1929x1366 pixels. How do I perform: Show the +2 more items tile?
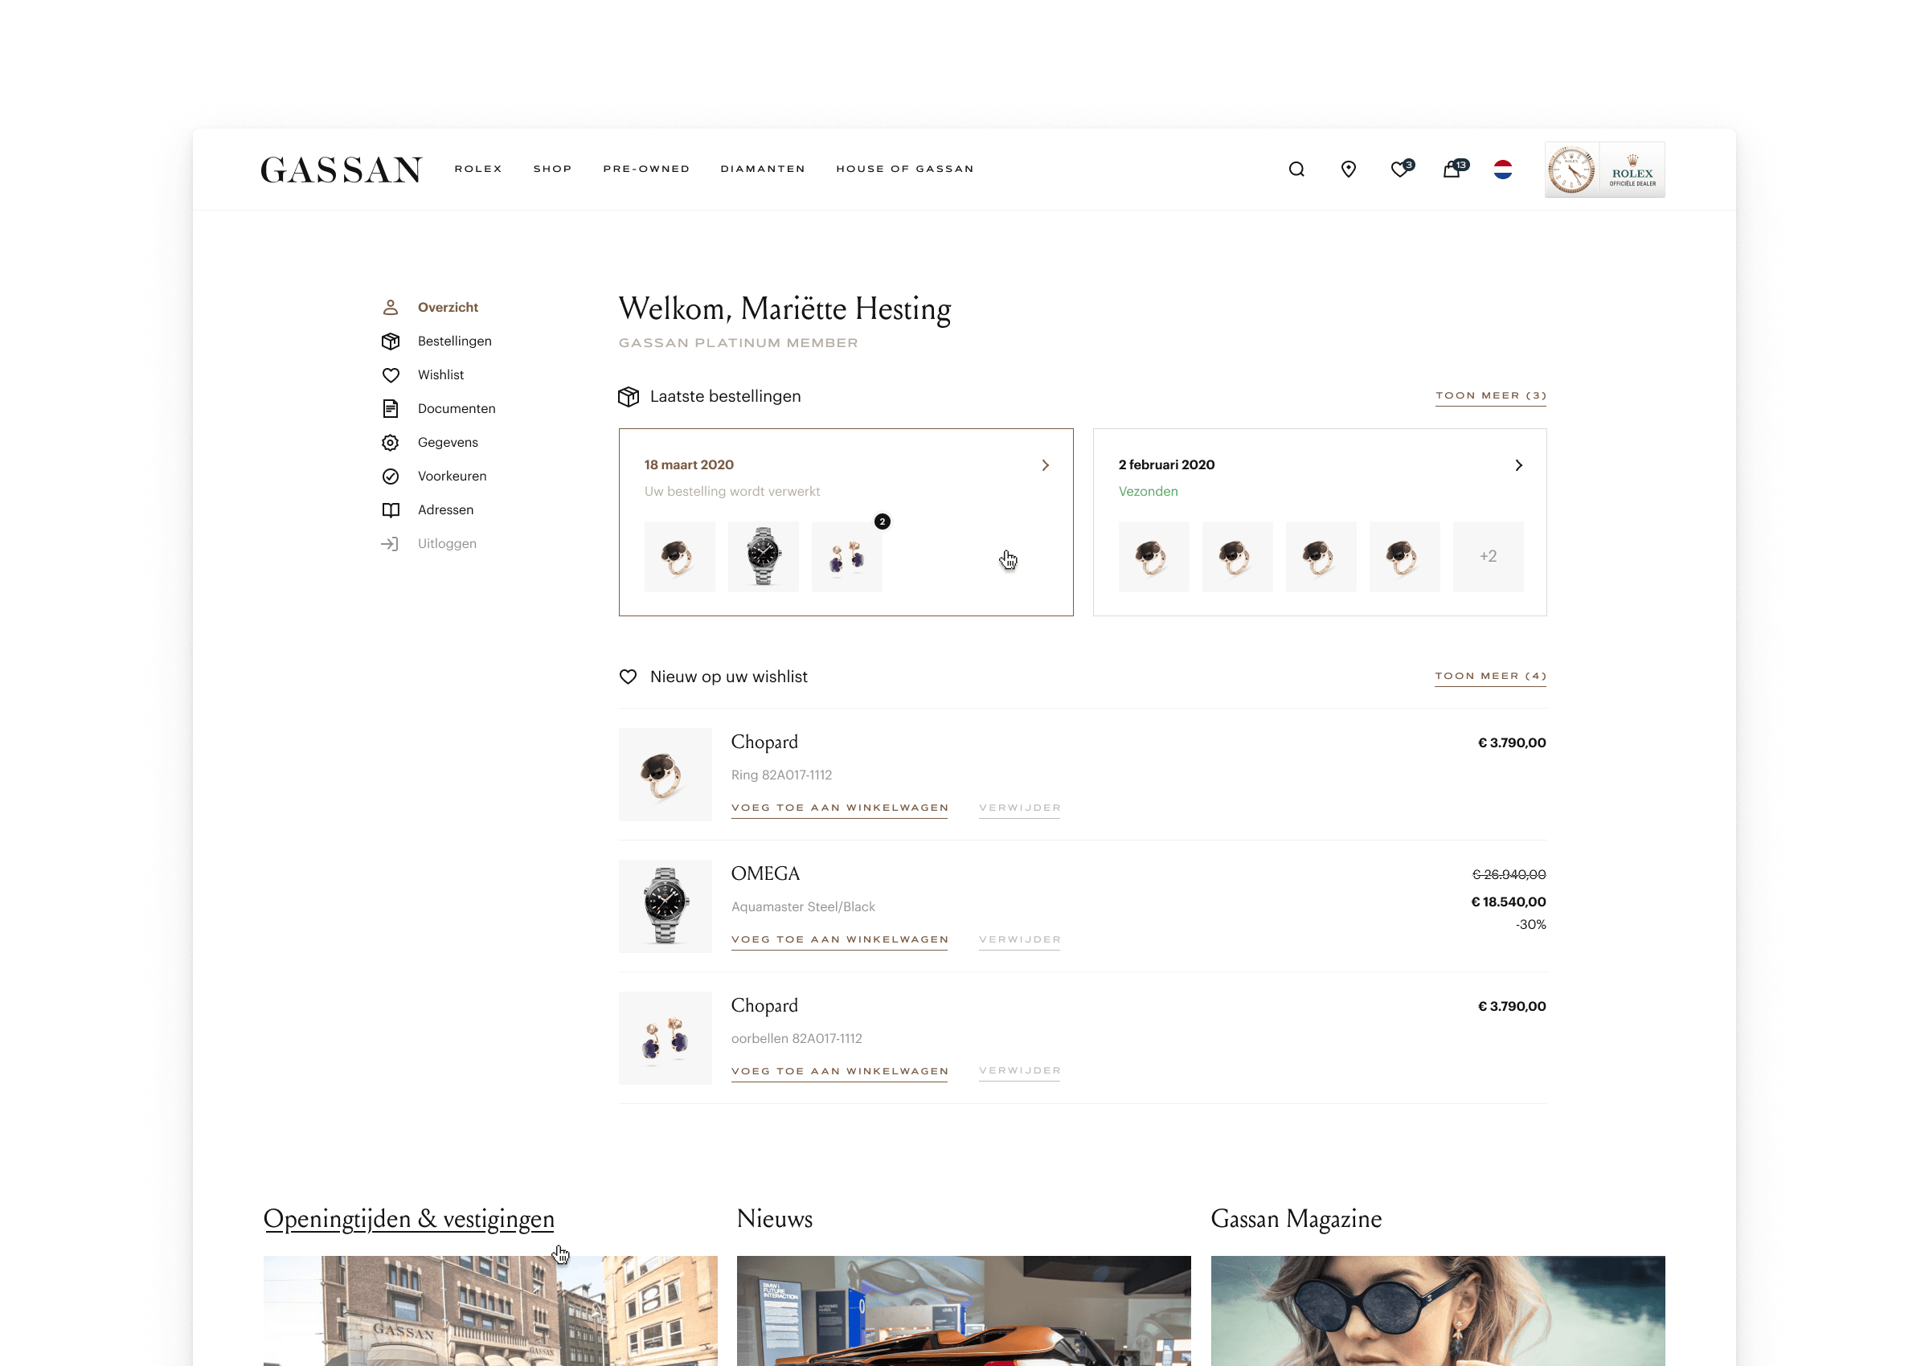coord(1488,556)
